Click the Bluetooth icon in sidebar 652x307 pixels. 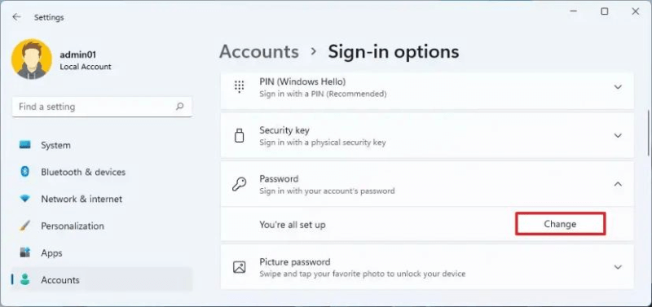click(x=25, y=172)
